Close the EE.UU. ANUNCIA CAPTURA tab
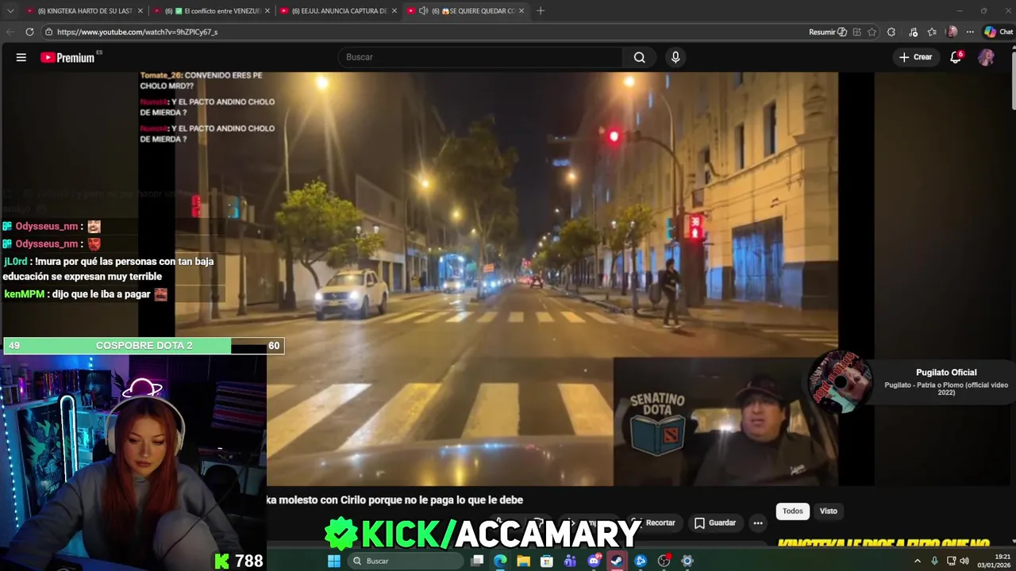The image size is (1016, 571). [x=394, y=11]
